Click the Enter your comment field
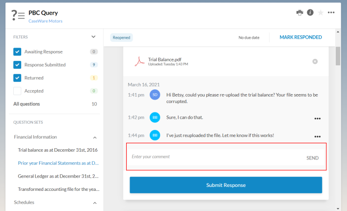The image size is (347, 211). (211, 157)
